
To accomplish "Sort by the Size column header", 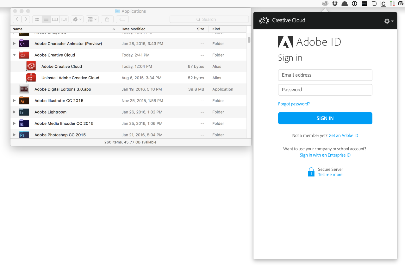I will (193, 29).
